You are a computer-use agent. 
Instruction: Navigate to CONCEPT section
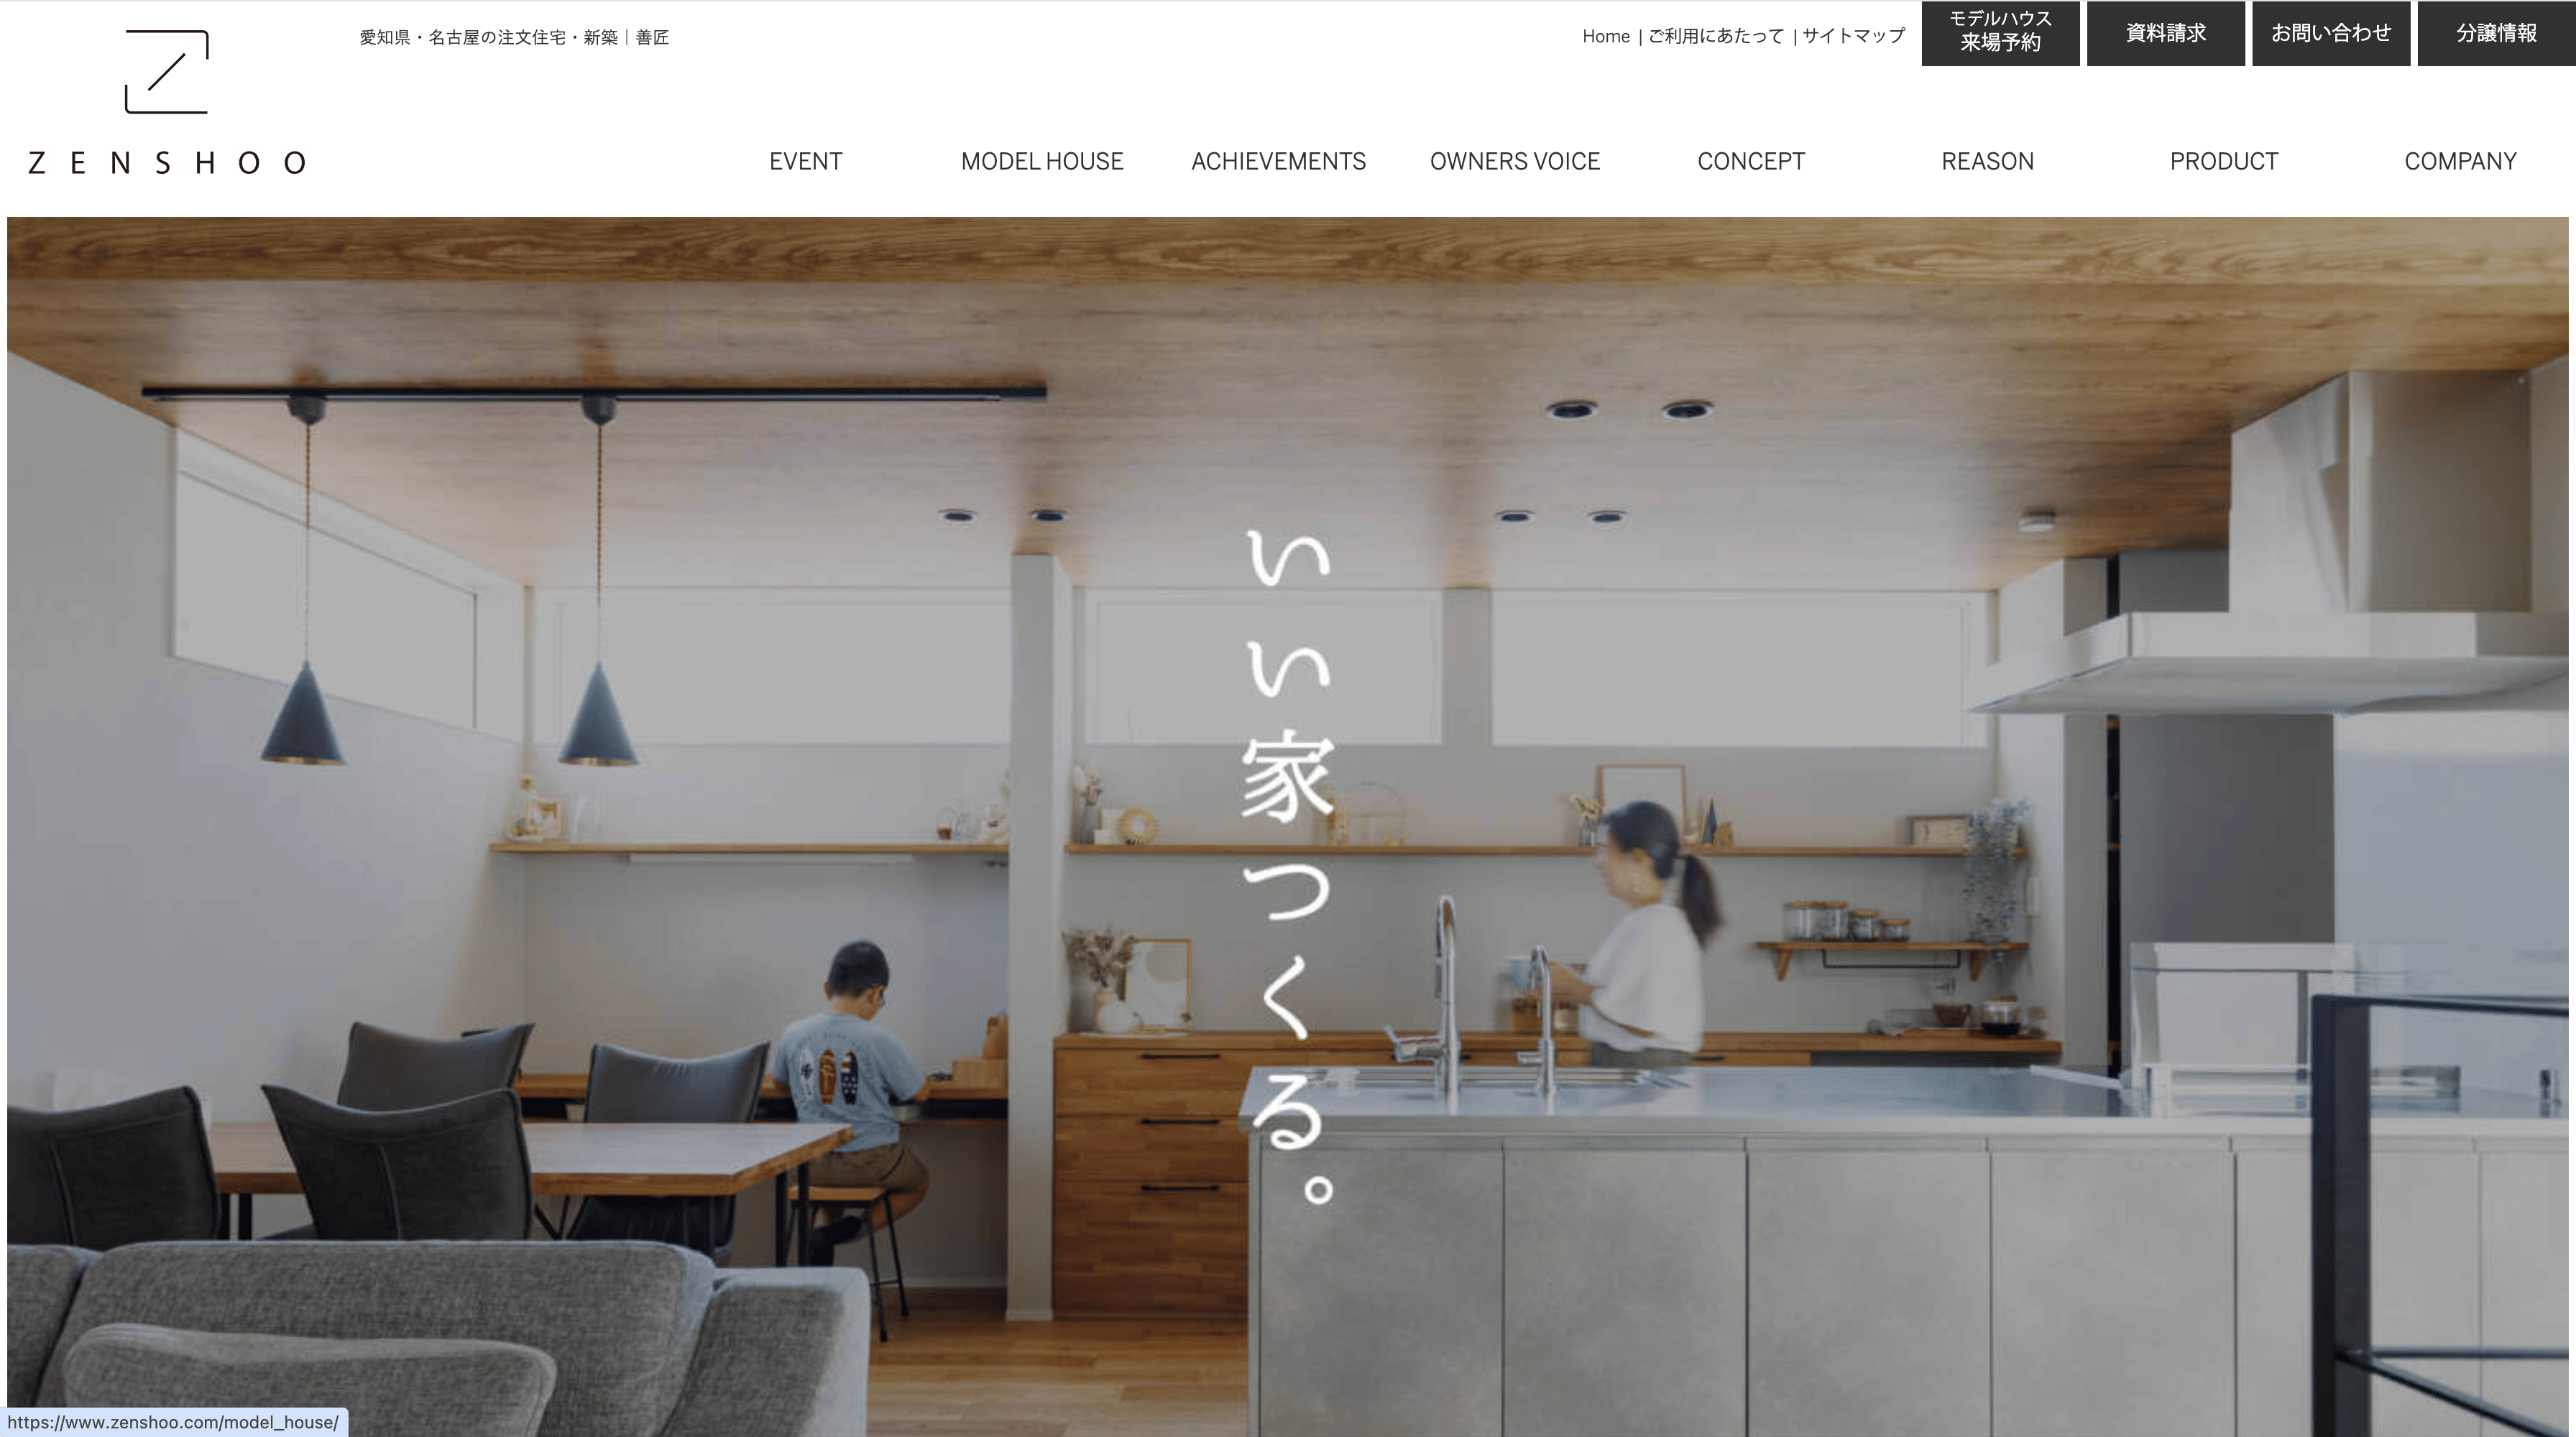click(x=1752, y=161)
